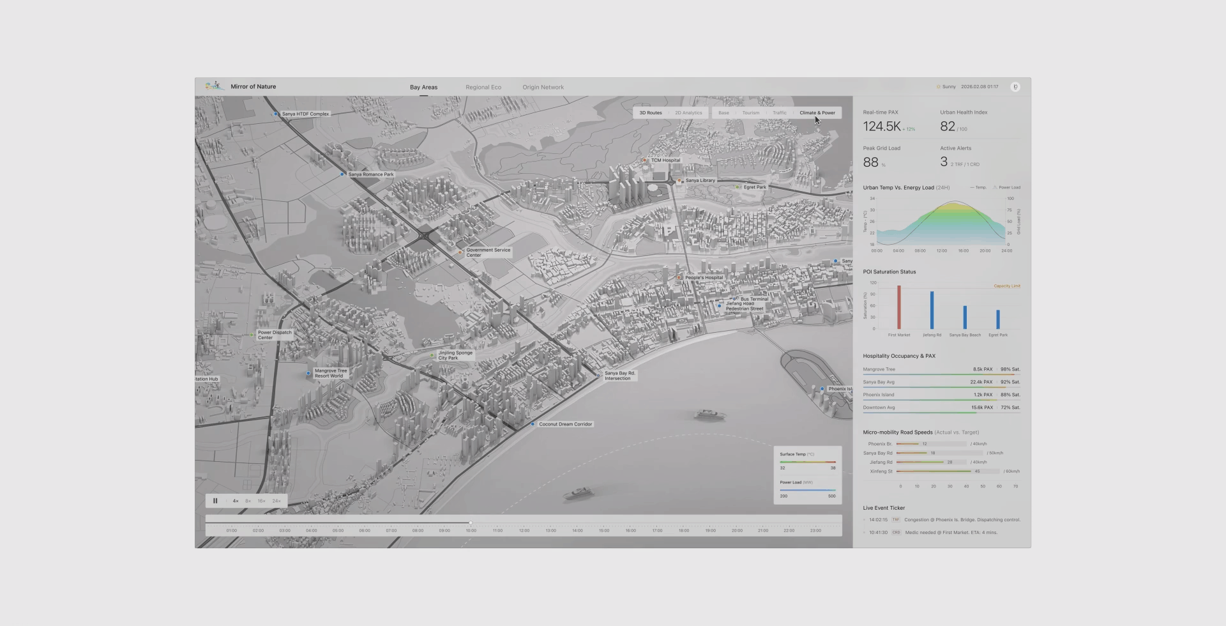
Task: Click the Egret Park saturation bar
Action: pyautogui.click(x=998, y=319)
